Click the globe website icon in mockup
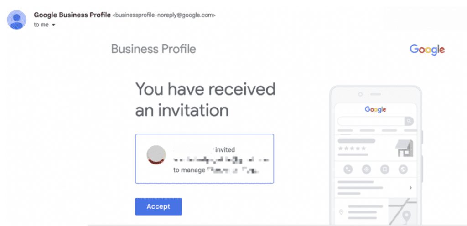 (x=403, y=169)
